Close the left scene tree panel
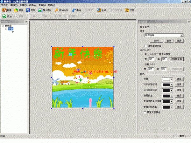The height and width of the screenshot is (143, 191). pos(26,22)
